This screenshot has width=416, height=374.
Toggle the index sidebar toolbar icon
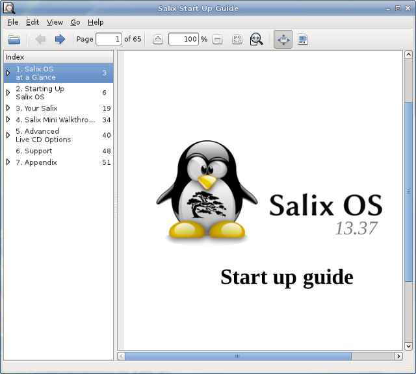[303, 40]
